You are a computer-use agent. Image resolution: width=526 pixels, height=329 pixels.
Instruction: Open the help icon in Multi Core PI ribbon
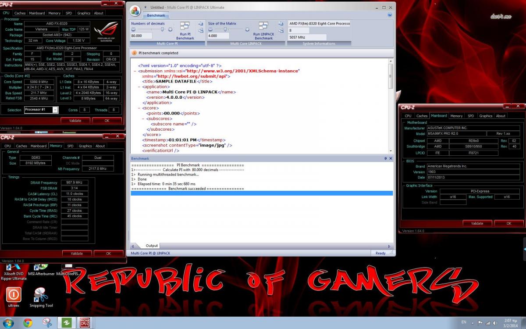[x=390, y=15]
